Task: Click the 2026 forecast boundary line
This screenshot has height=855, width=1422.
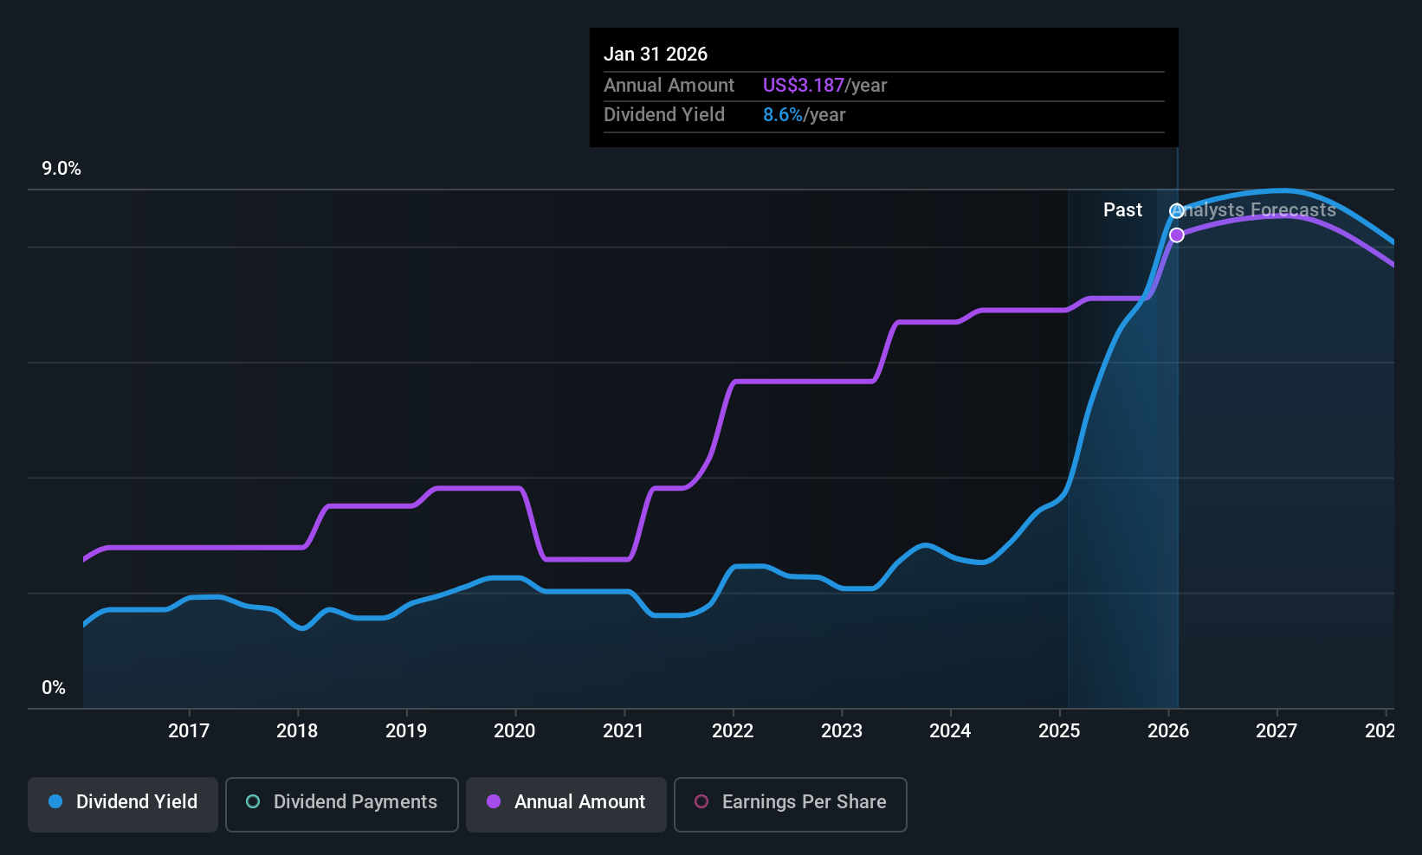Action: 1176,433
